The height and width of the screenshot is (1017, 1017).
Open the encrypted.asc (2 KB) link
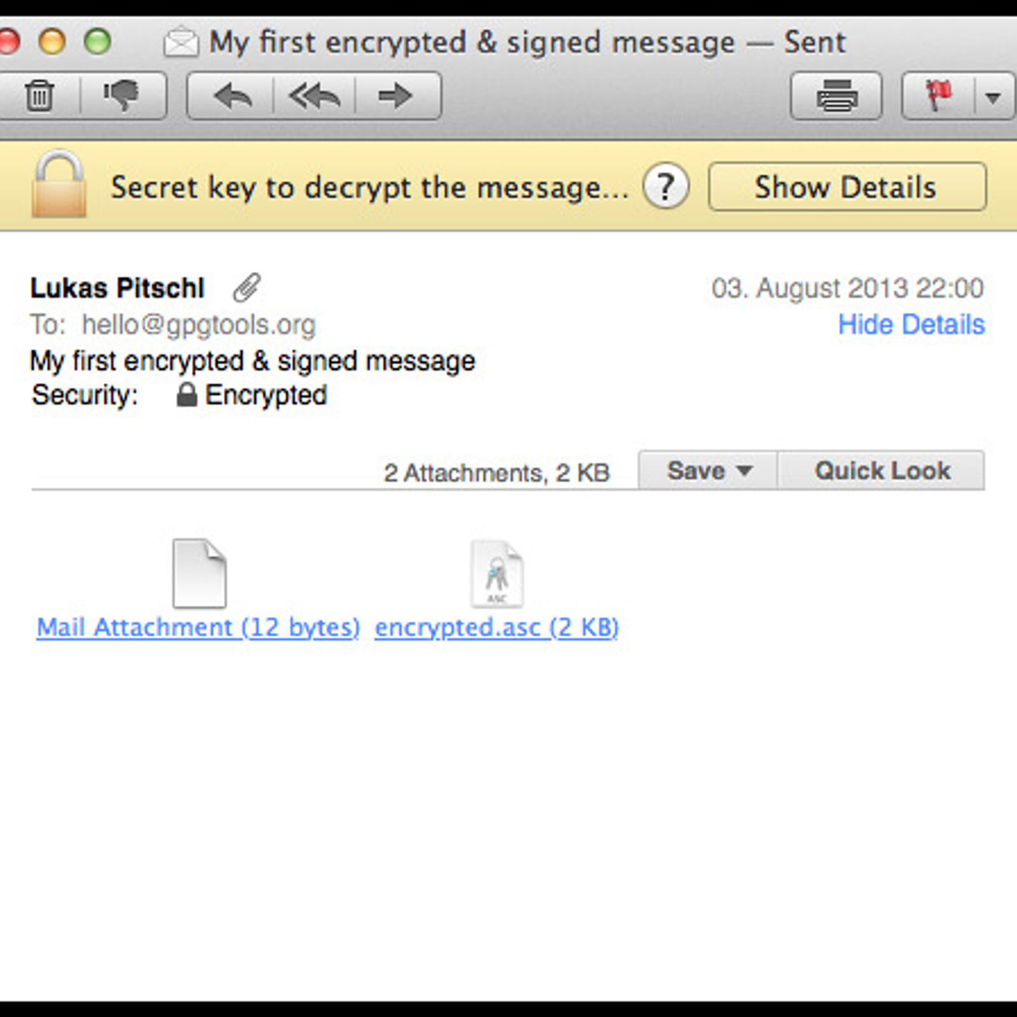(496, 627)
